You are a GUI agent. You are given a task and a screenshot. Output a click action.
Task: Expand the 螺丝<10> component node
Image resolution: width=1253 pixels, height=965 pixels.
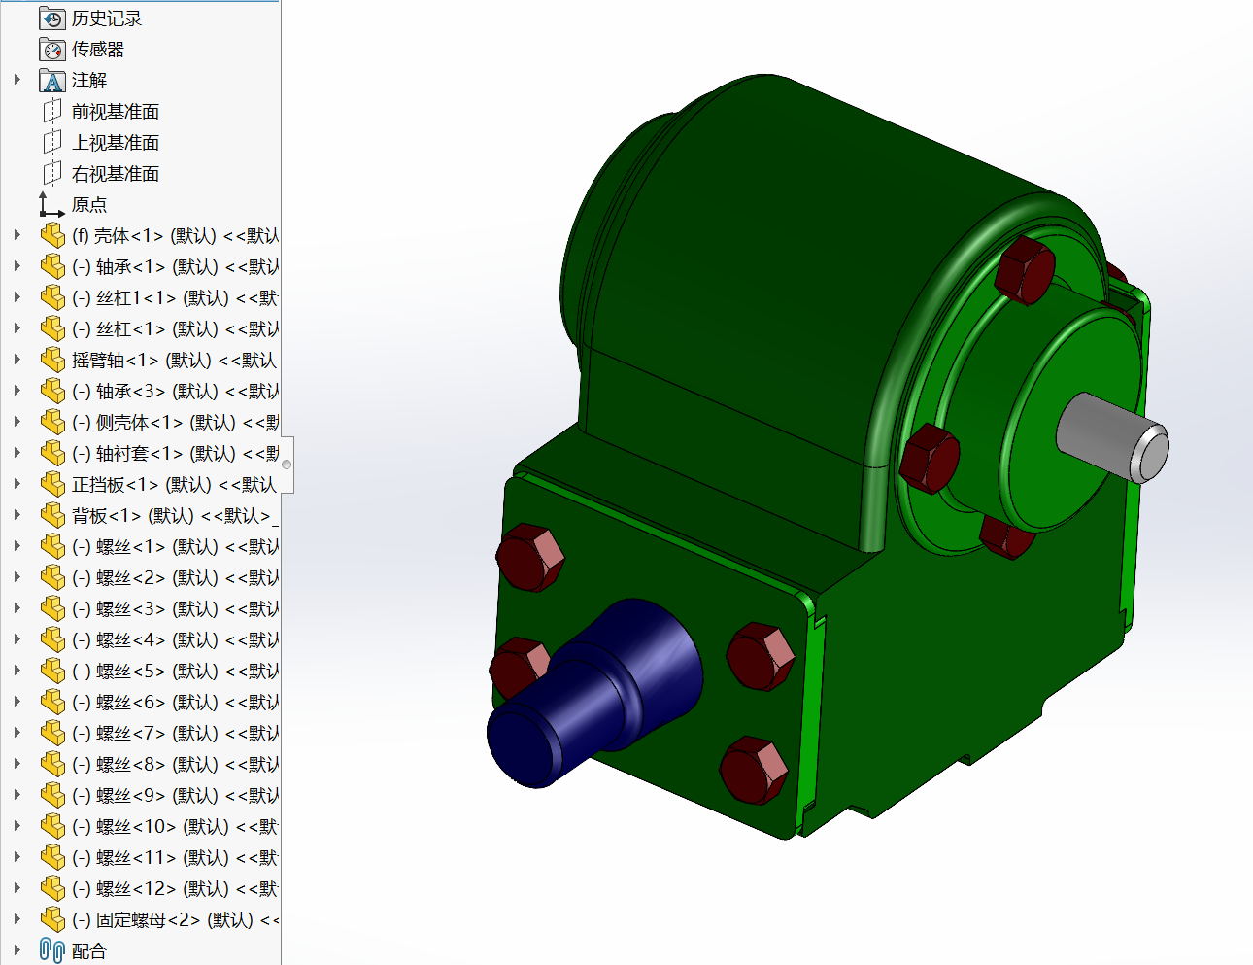pos(17,826)
